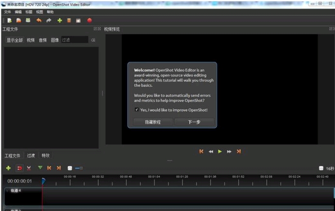This screenshot has height=211, width=335.
Task: Fast forward the video preview
Action: click(229, 152)
